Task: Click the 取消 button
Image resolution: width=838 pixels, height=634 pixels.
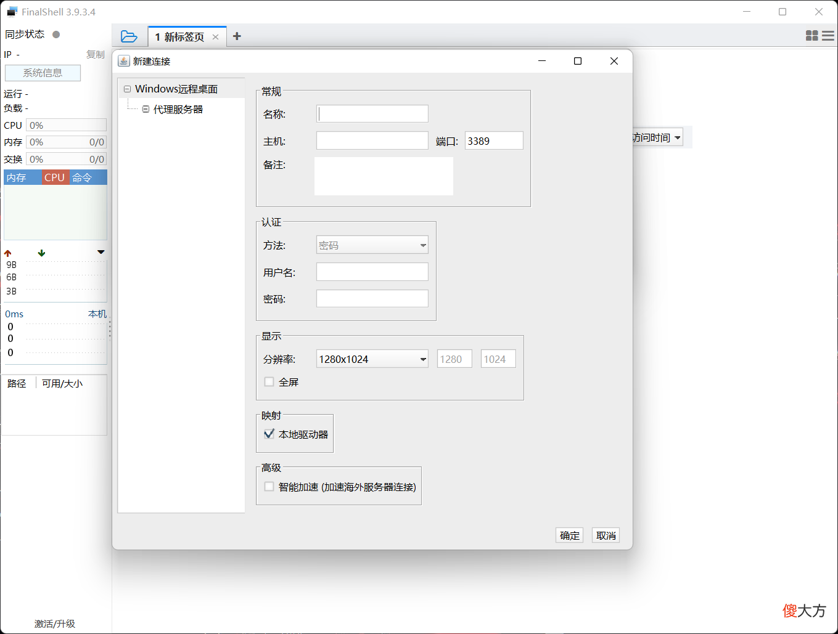Action: click(606, 535)
